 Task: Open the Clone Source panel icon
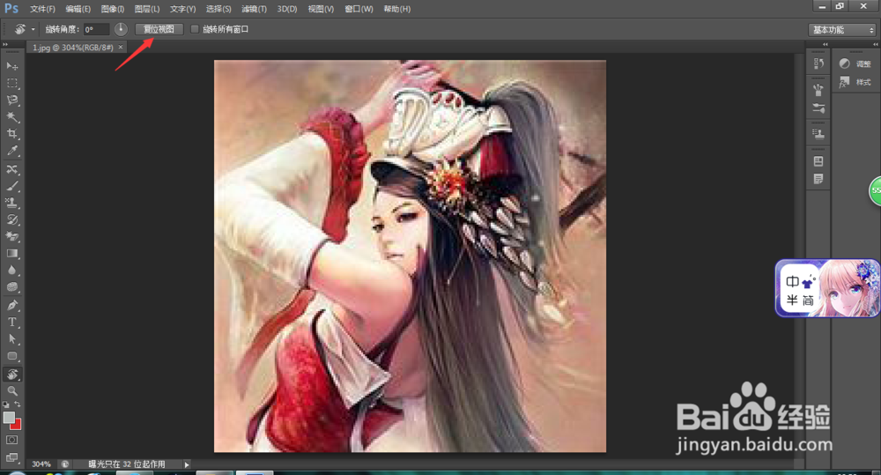818,134
